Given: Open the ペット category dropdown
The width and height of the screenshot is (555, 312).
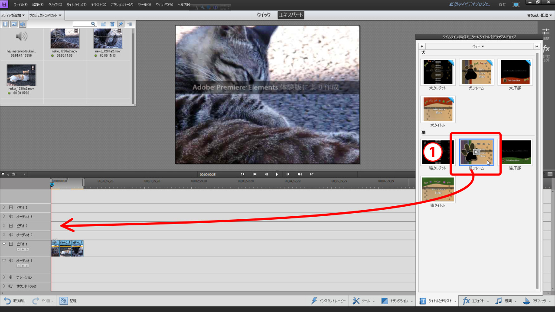Looking at the screenshot, I should coord(478,46).
